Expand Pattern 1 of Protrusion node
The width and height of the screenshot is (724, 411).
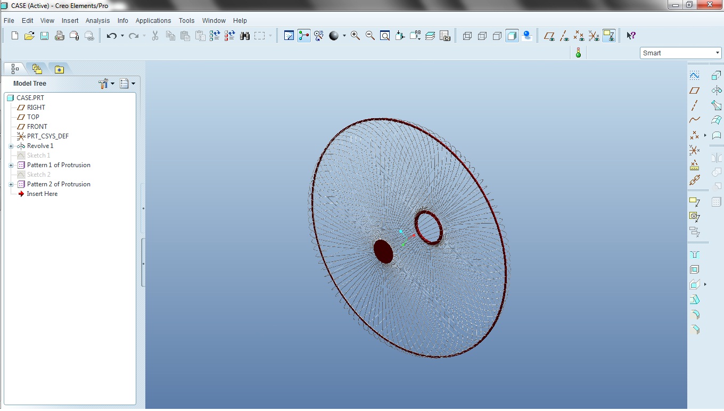[11, 165]
